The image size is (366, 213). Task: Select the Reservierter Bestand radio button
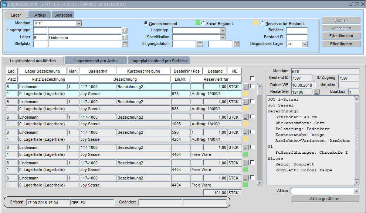pyautogui.click(x=262, y=24)
